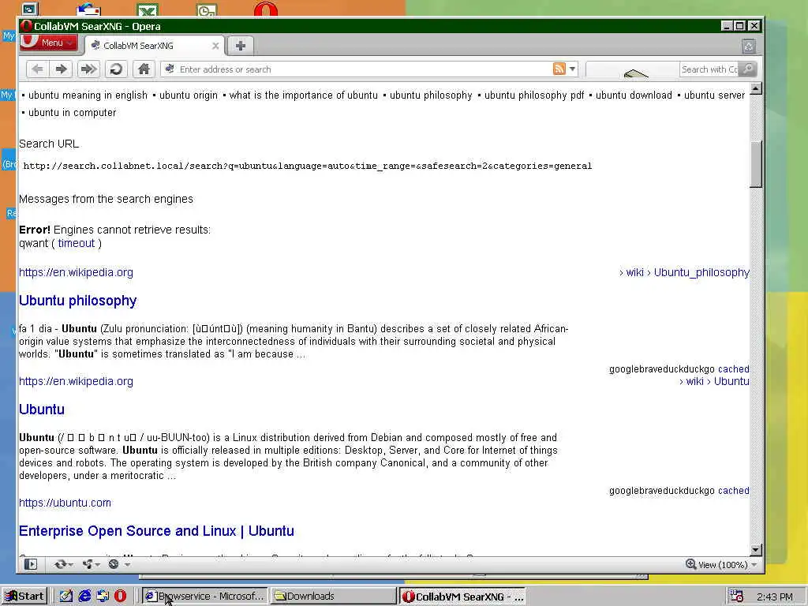Select the CollabVM SearXNG tab
Screen dimensions: 808x606
[x=154, y=46]
